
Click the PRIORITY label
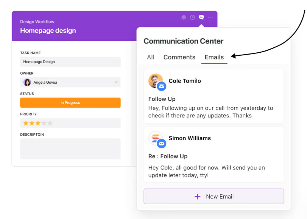[28, 114]
